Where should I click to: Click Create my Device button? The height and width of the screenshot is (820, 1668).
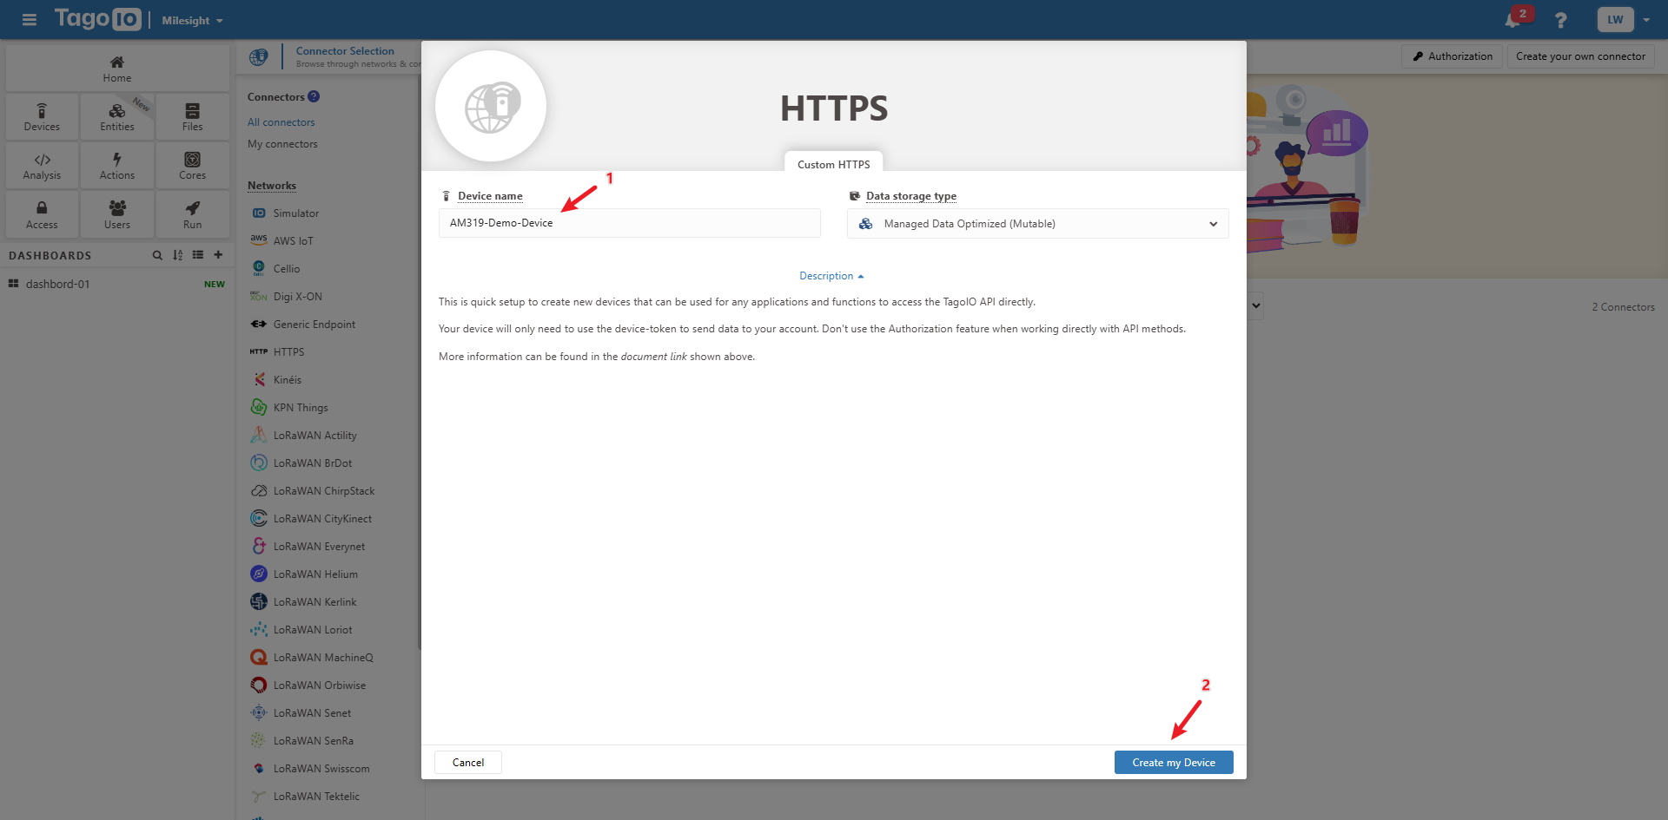pos(1174,763)
